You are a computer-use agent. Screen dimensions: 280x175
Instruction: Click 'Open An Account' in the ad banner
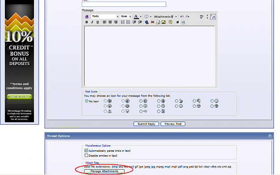(x=19, y=96)
